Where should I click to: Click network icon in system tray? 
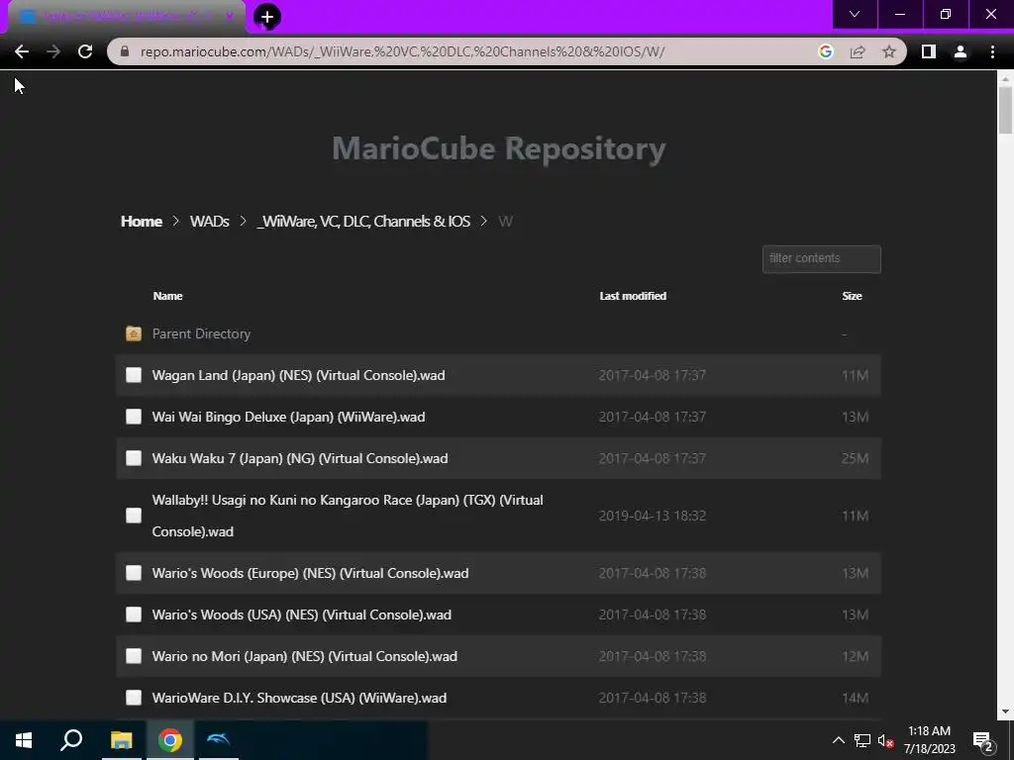tap(862, 740)
